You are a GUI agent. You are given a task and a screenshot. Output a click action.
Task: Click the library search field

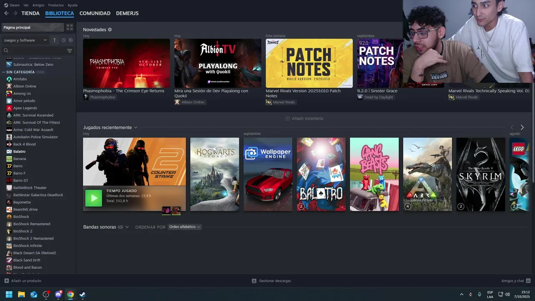click(x=34, y=51)
